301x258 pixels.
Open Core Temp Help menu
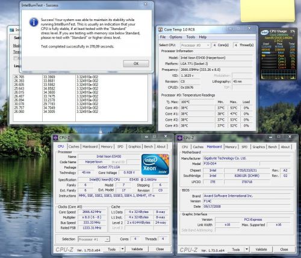pos(203,37)
